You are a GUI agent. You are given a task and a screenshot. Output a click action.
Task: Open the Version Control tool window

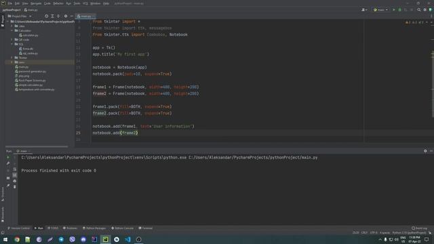18,228
